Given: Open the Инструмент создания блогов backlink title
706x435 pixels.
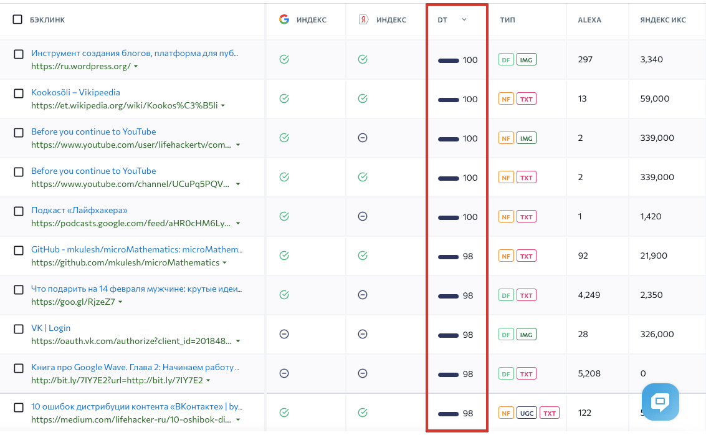Looking at the screenshot, I should [x=135, y=53].
